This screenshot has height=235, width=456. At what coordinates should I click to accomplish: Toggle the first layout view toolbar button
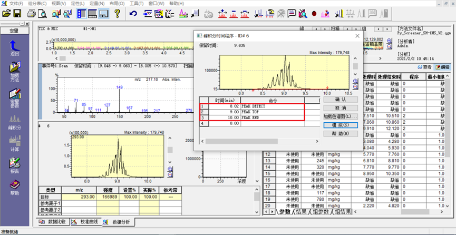point(81,13)
